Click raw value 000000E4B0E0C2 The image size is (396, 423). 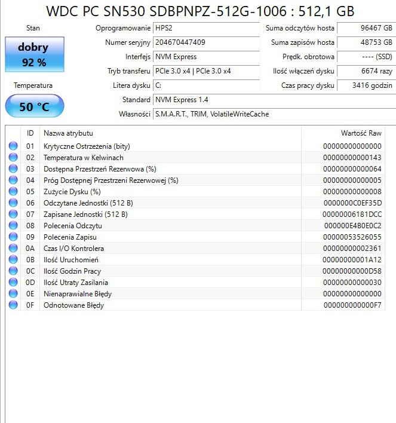[x=353, y=225]
